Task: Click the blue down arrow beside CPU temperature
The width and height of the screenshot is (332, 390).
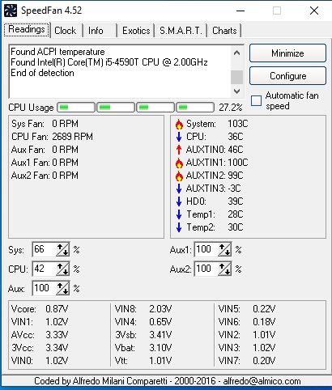Action: (x=179, y=137)
